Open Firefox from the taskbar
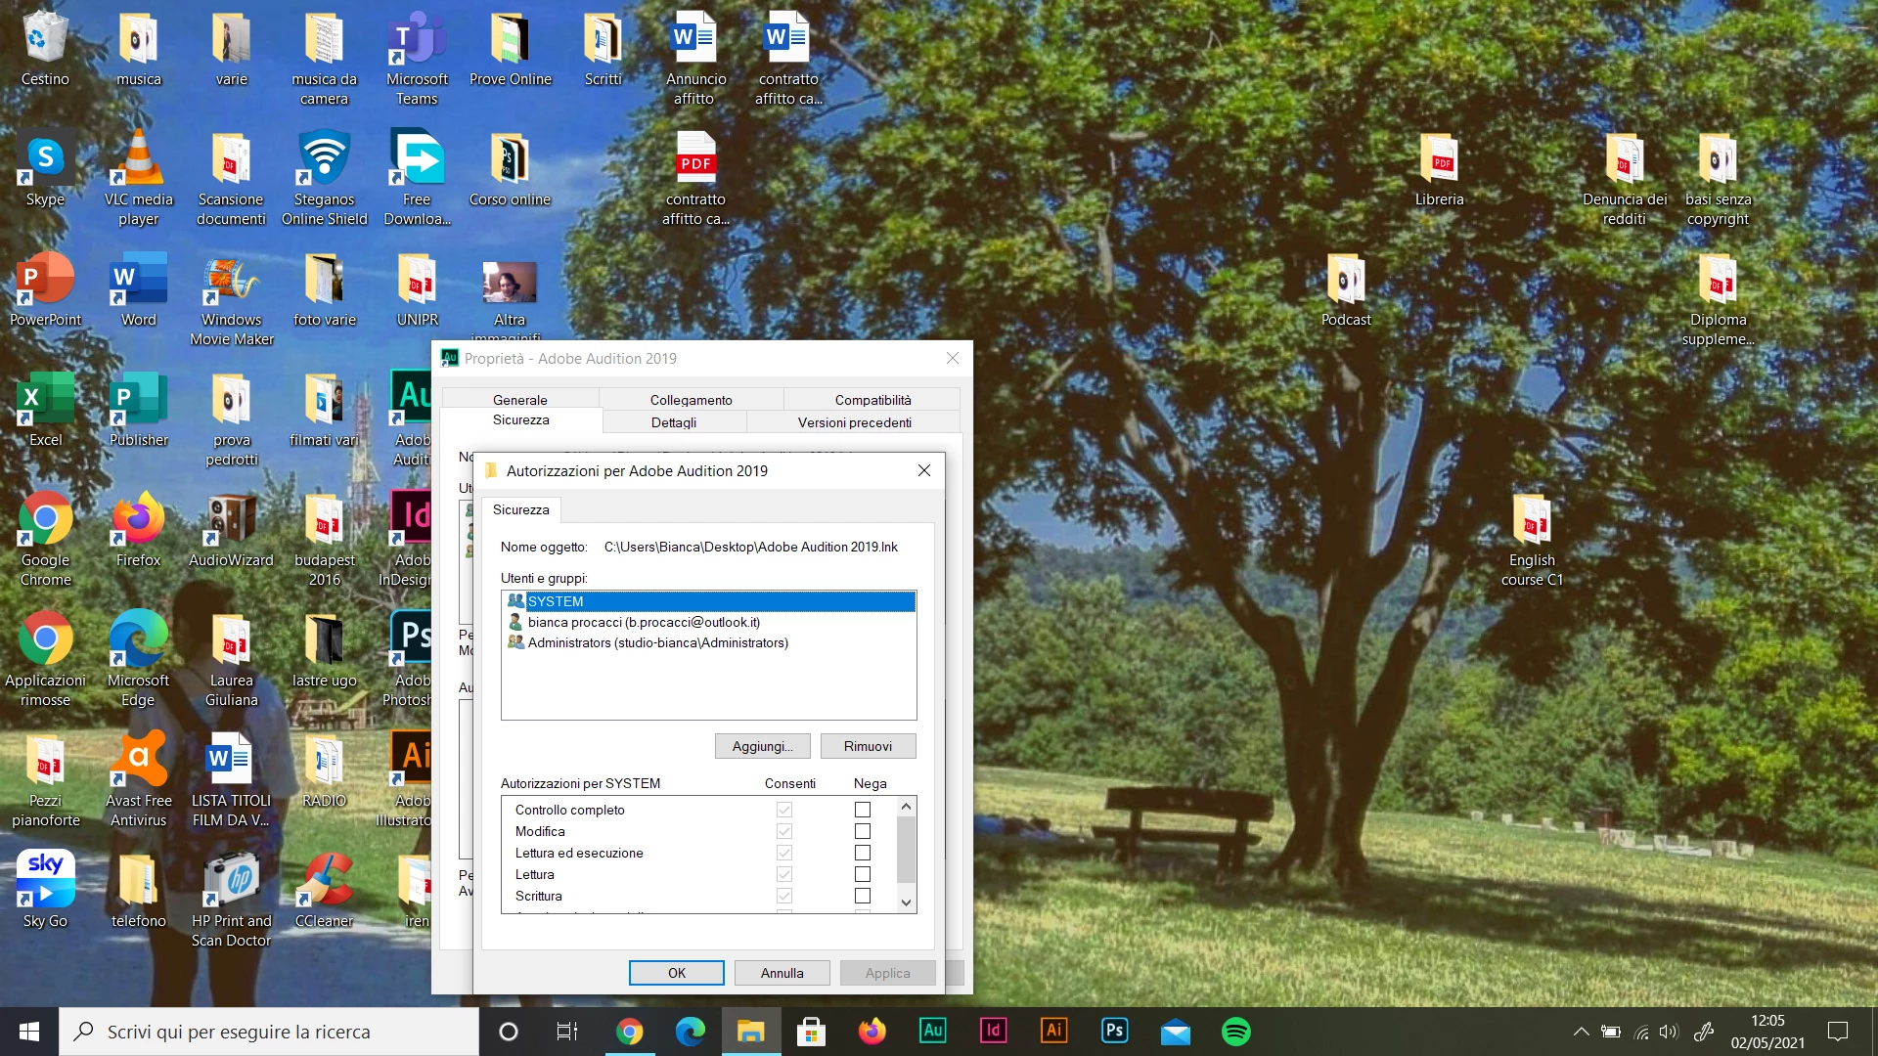The width and height of the screenshot is (1878, 1056). pos(872,1032)
